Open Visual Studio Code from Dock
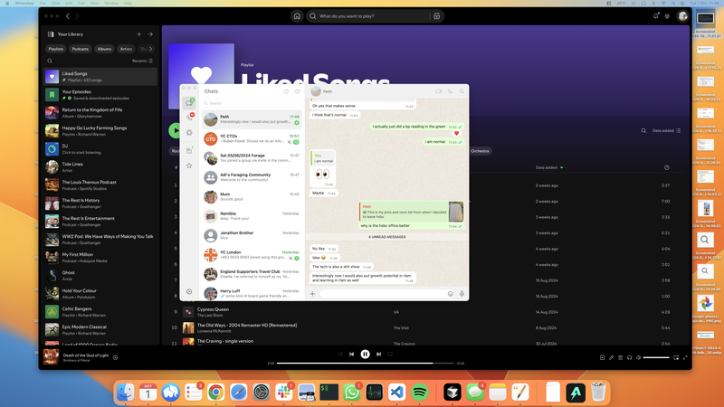This screenshot has width=724, height=407. [x=396, y=393]
